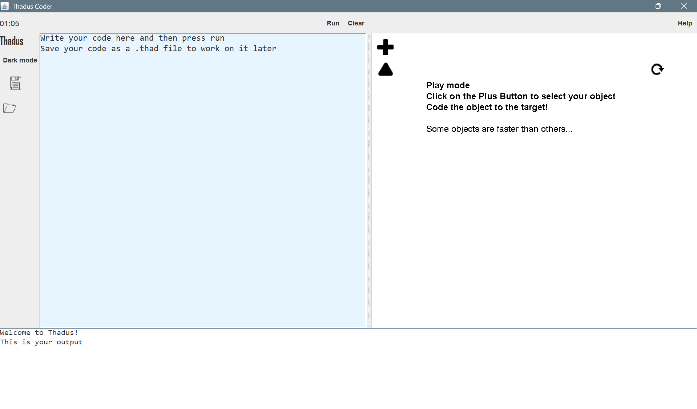The image size is (697, 409).
Task: Restore down the Thadus Coder window
Action: 658,6
